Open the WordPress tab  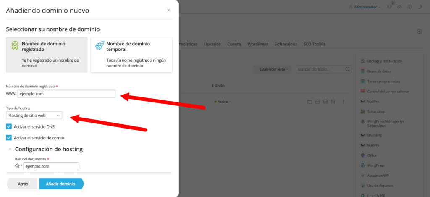click(x=257, y=44)
